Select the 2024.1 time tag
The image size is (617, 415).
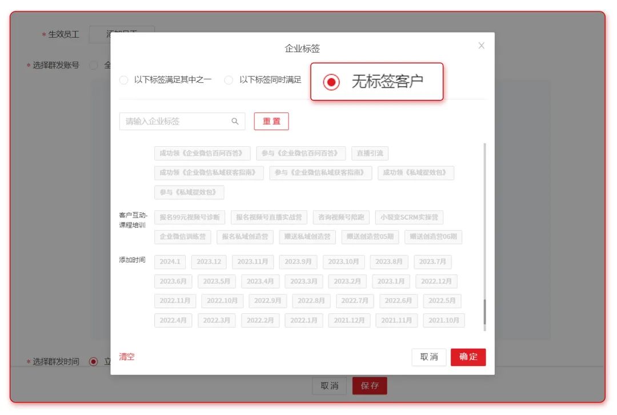[170, 261]
